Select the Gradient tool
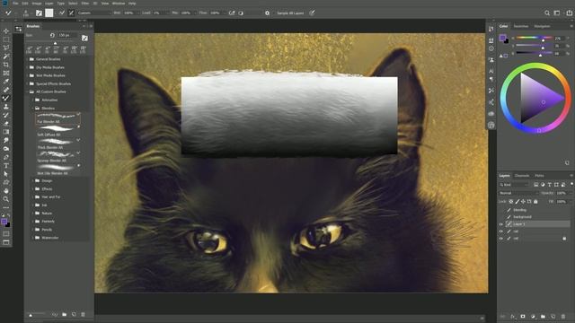 click(6, 132)
